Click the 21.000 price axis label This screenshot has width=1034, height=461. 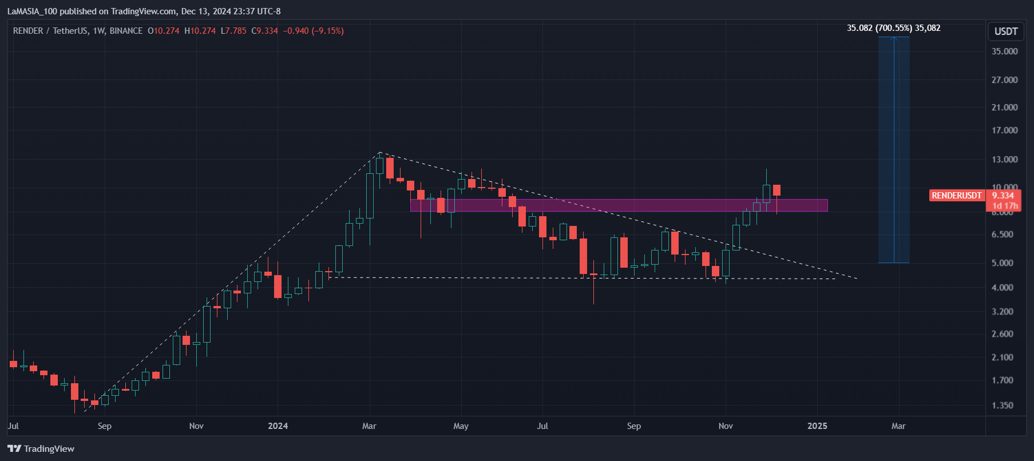(1004, 108)
